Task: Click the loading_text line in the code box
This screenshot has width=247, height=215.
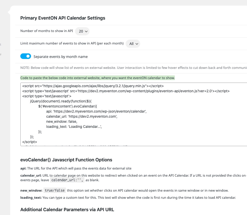Action: coord(74,127)
